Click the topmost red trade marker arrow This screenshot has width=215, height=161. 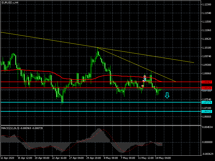coord(145,77)
